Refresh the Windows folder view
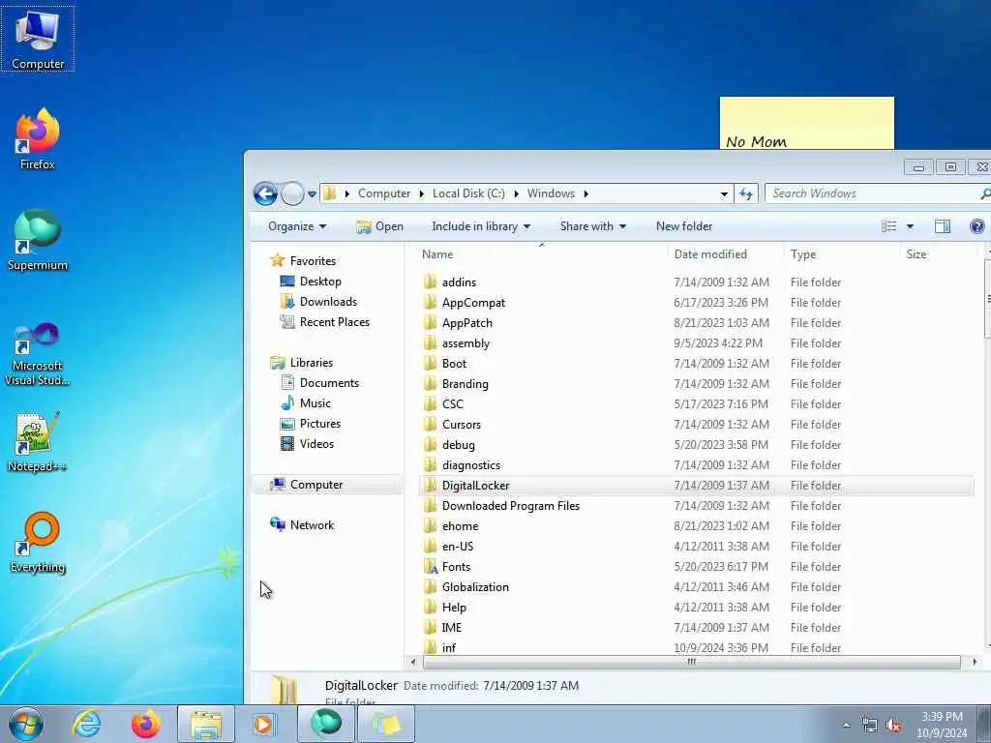 point(746,193)
